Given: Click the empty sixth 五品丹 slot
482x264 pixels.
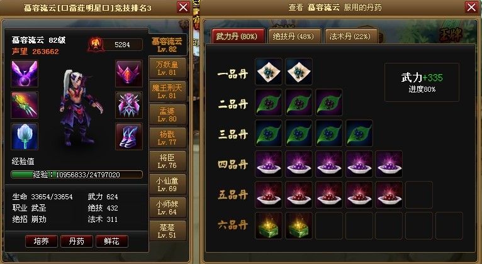Looking at the screenshot, I should [x=419, y=195].
